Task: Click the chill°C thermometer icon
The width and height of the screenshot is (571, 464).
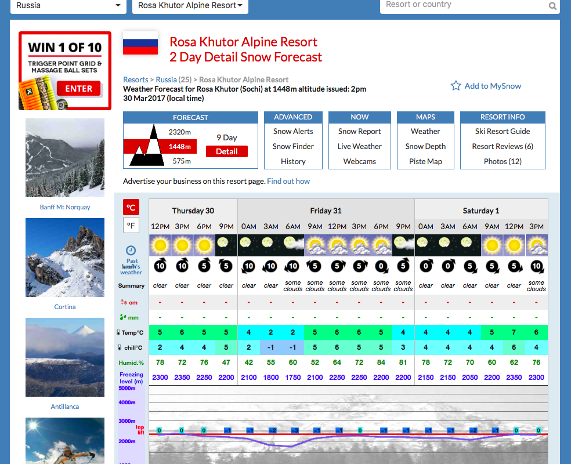Action: (120, 347)
